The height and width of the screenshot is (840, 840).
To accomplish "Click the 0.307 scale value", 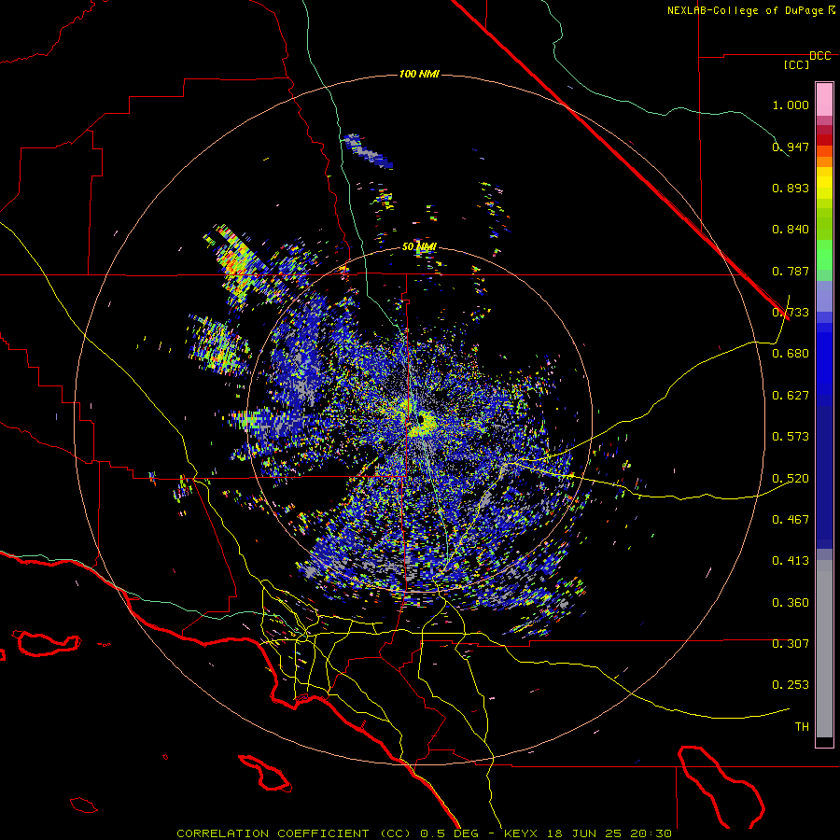I will pos(791,644).
